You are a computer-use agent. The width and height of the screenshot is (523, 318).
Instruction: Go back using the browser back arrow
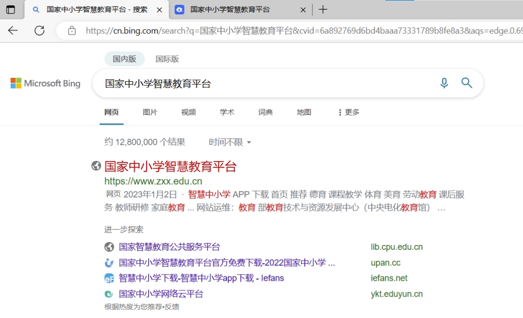13,30
